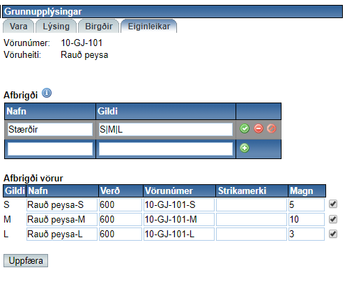354x284 pixels.
Task: Click the info icon next to Afbrigði
Action: coord(47,93)
